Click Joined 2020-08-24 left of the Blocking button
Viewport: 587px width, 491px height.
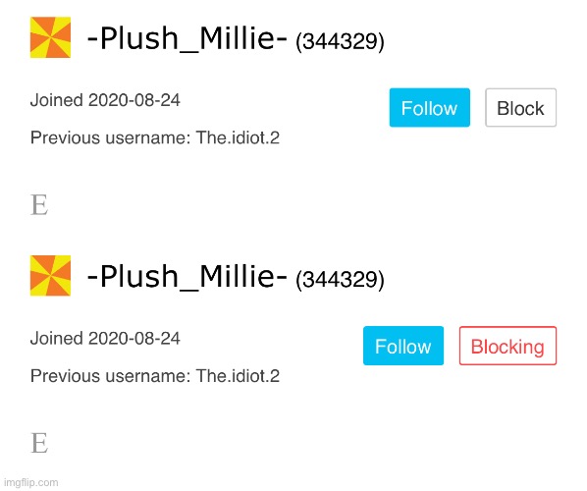click(x=105, y=339)
